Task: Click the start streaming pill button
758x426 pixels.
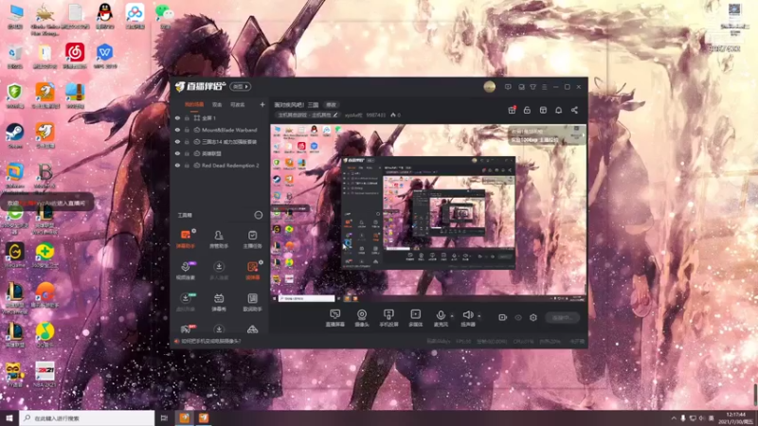Action: (563, 317)
